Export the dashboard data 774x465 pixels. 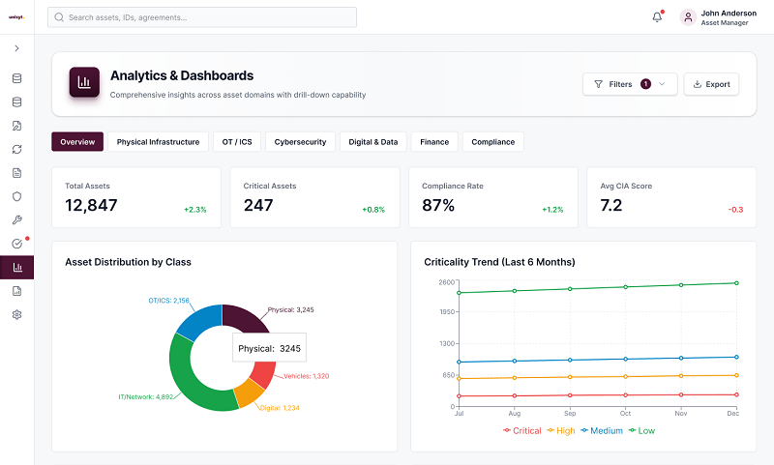[711, 84]
